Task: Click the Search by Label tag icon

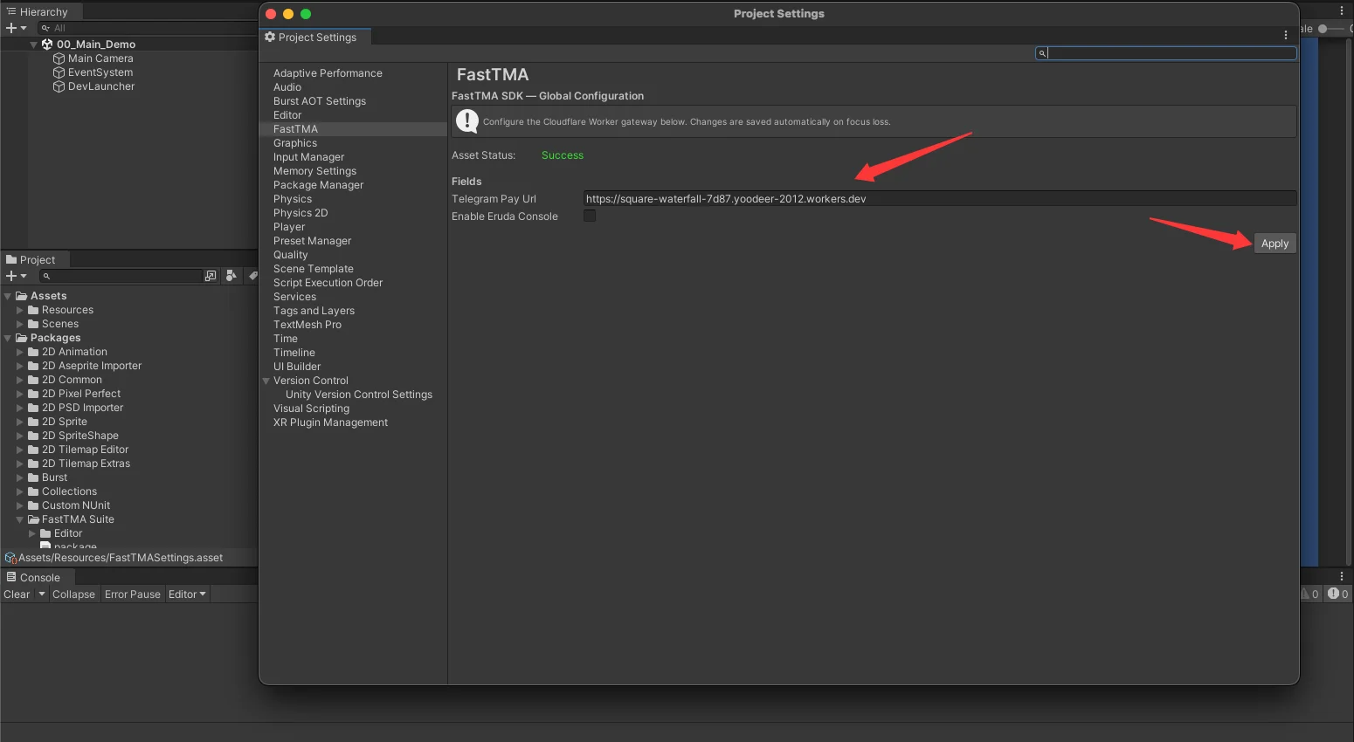Action: coord(252,276)
